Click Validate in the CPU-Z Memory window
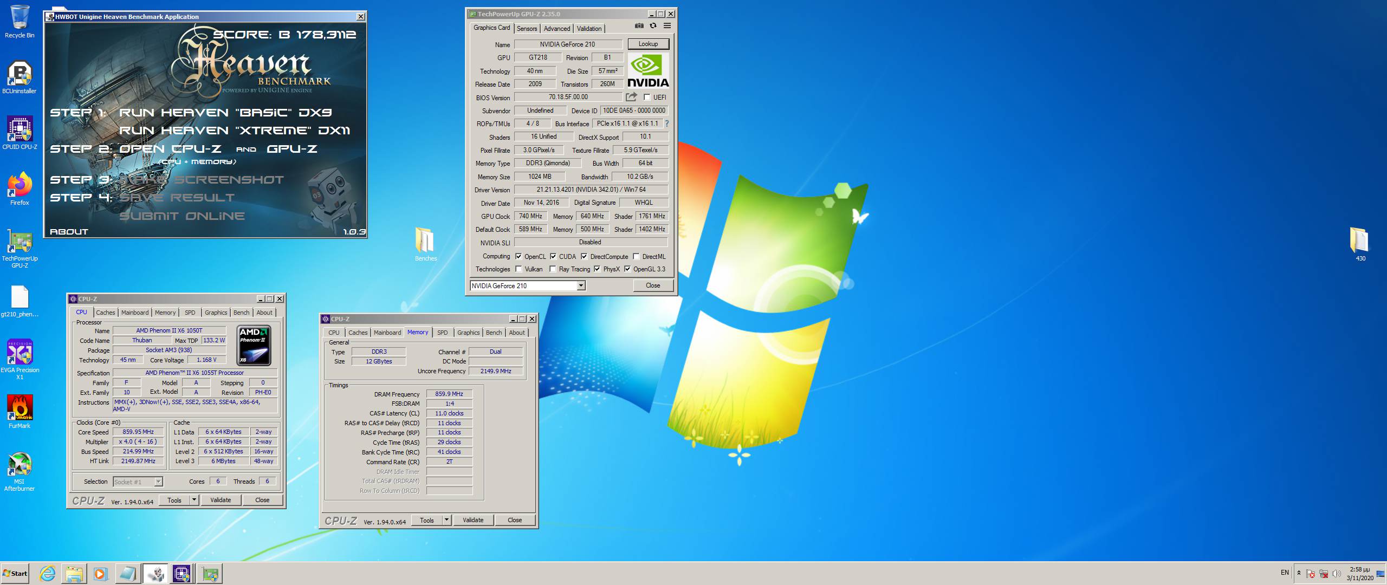 (x=473, y=520)
